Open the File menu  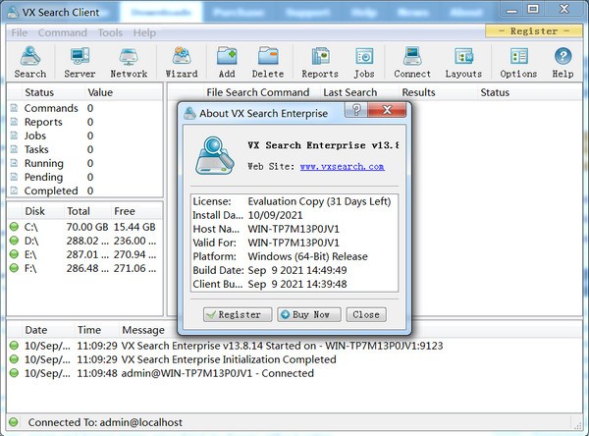pyautogui.click(x=19, y=32)
